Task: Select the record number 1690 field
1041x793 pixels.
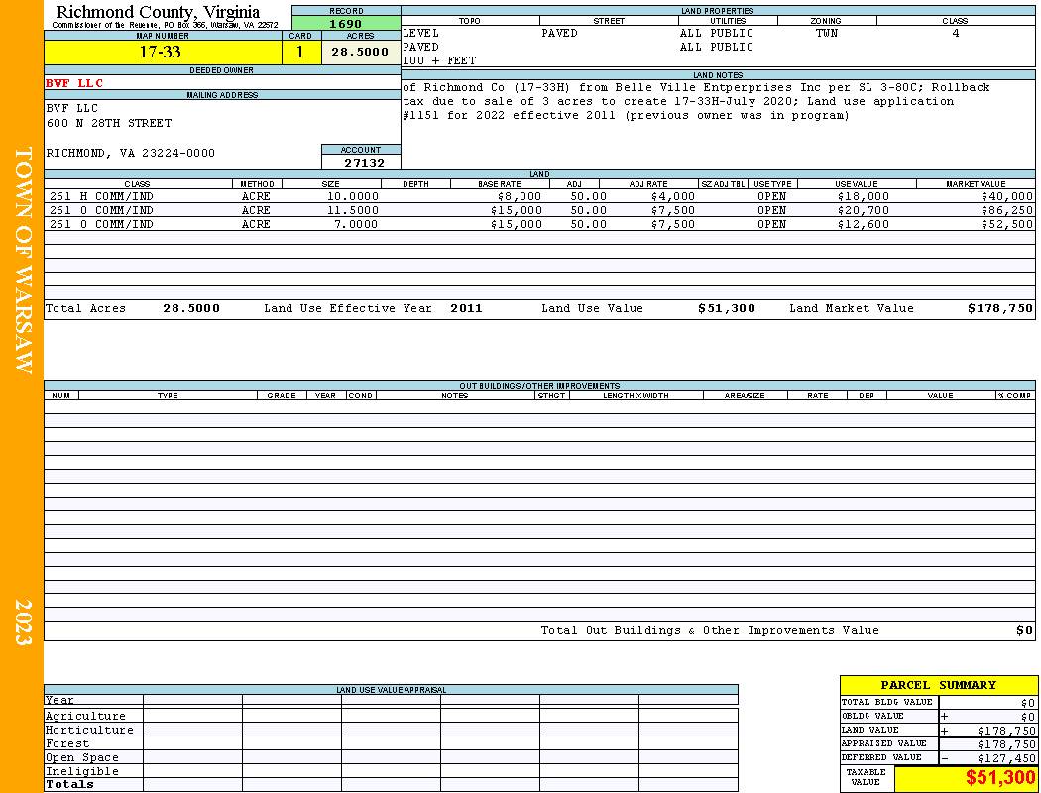Action: [346, 23]
